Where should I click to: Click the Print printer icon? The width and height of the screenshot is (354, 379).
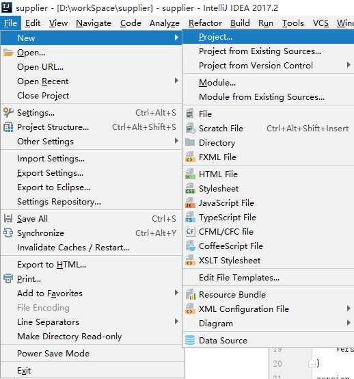[8, 278]
